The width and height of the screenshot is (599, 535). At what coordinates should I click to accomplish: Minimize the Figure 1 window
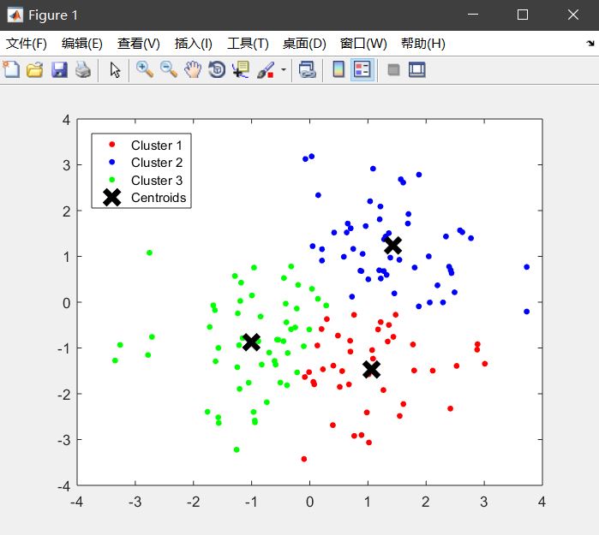[x=473, y=15]
